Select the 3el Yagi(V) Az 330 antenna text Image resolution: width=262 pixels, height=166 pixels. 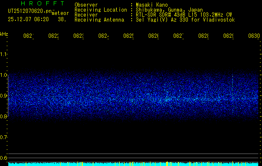coord(185,20)
